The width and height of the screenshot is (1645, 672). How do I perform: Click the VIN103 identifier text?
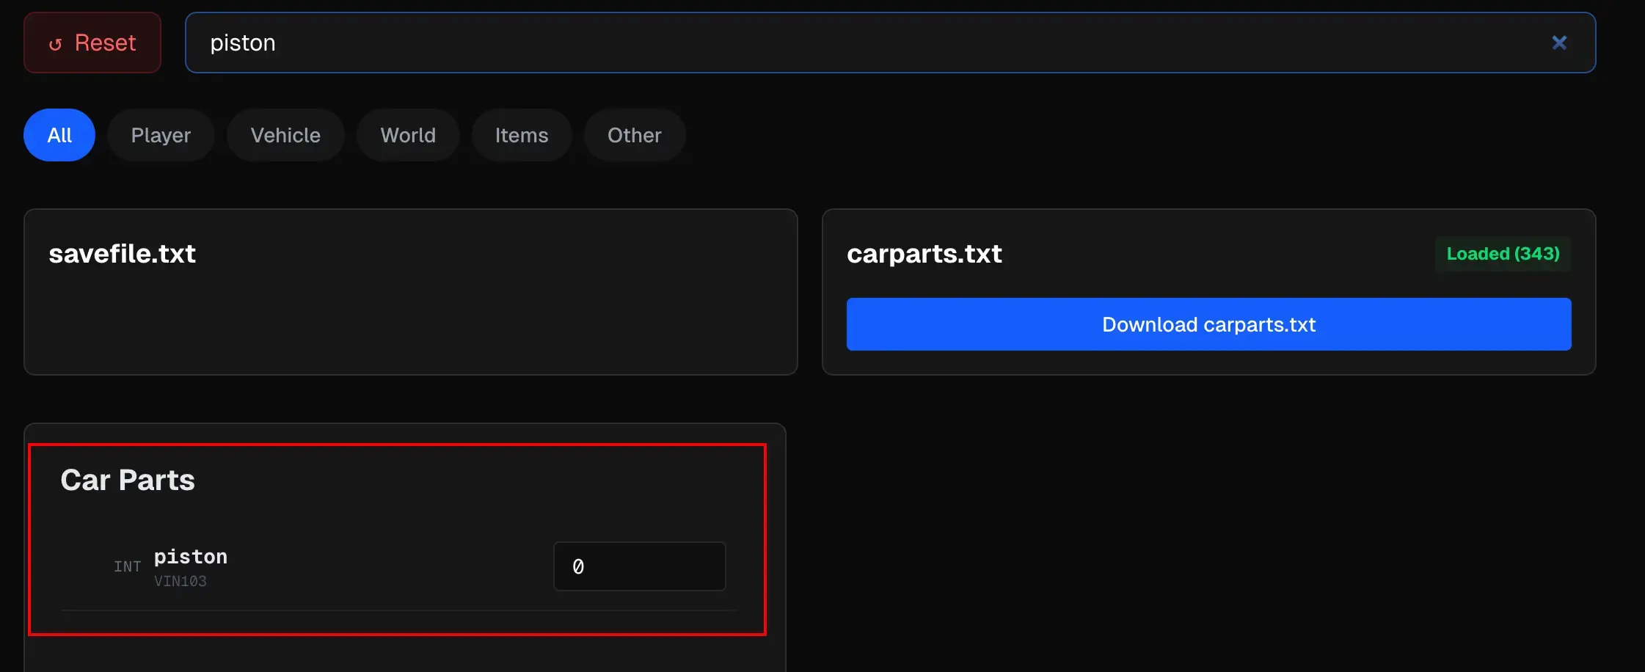pos(180,581)
